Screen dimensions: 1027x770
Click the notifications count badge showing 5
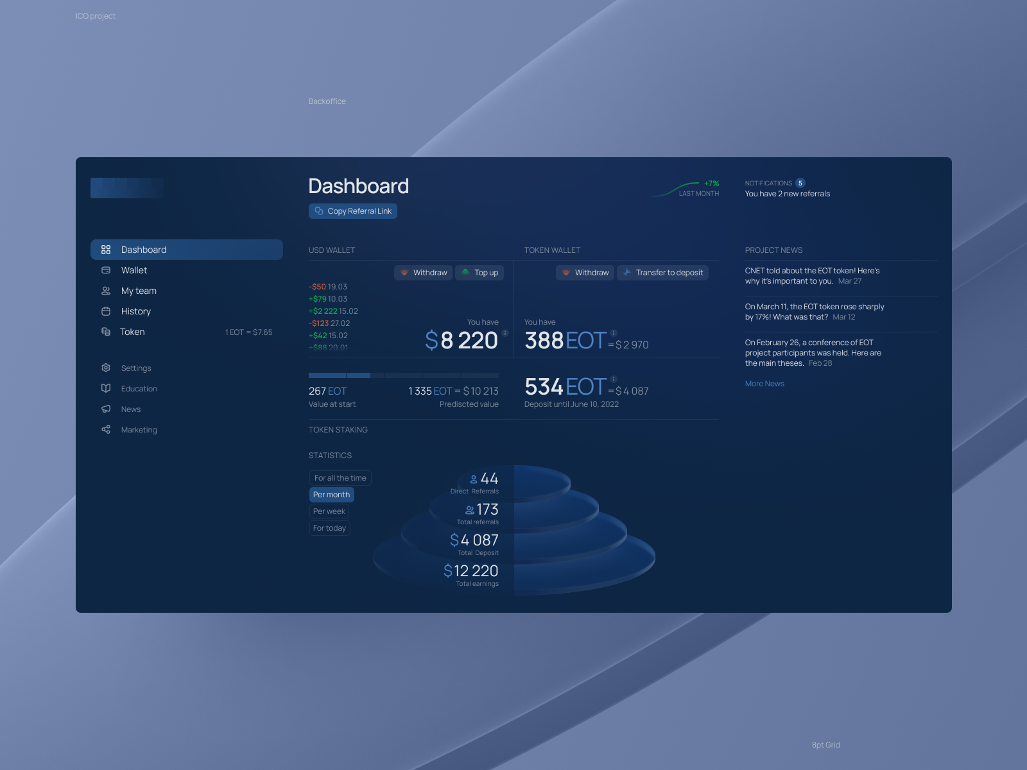pos(800,183)
